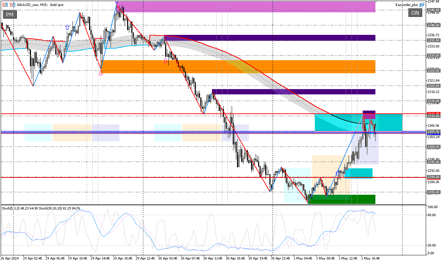Click red down arrow near 30 Apr 03:45
This screenshot has height=262, width=443.
[x=166, y=61]
